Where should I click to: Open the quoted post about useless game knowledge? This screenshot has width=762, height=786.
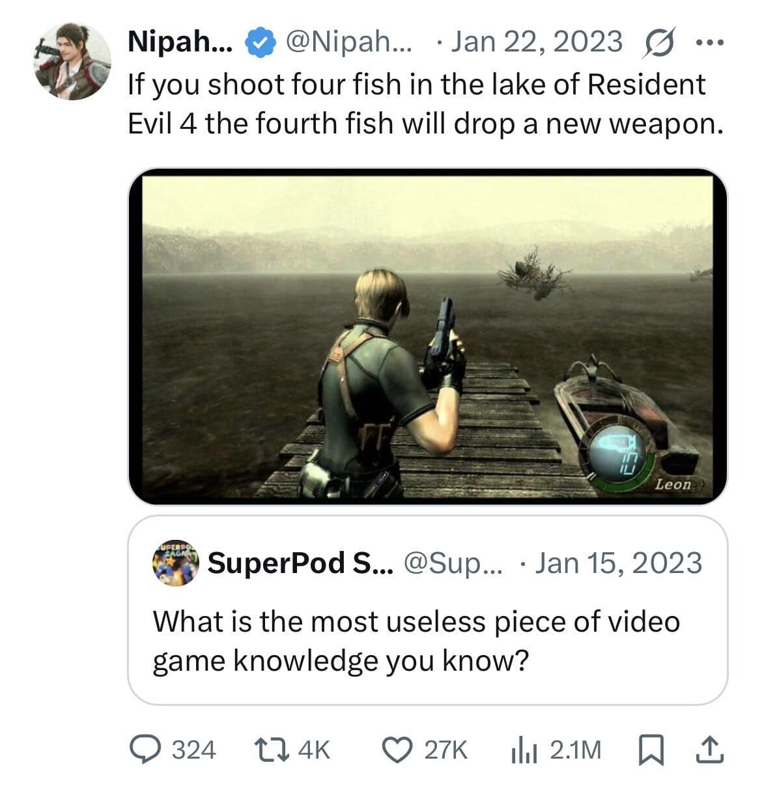[x=417, y=641]
